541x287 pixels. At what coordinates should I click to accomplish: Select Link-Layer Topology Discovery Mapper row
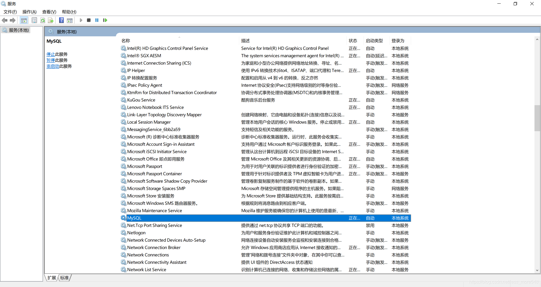tap(266, 115)
